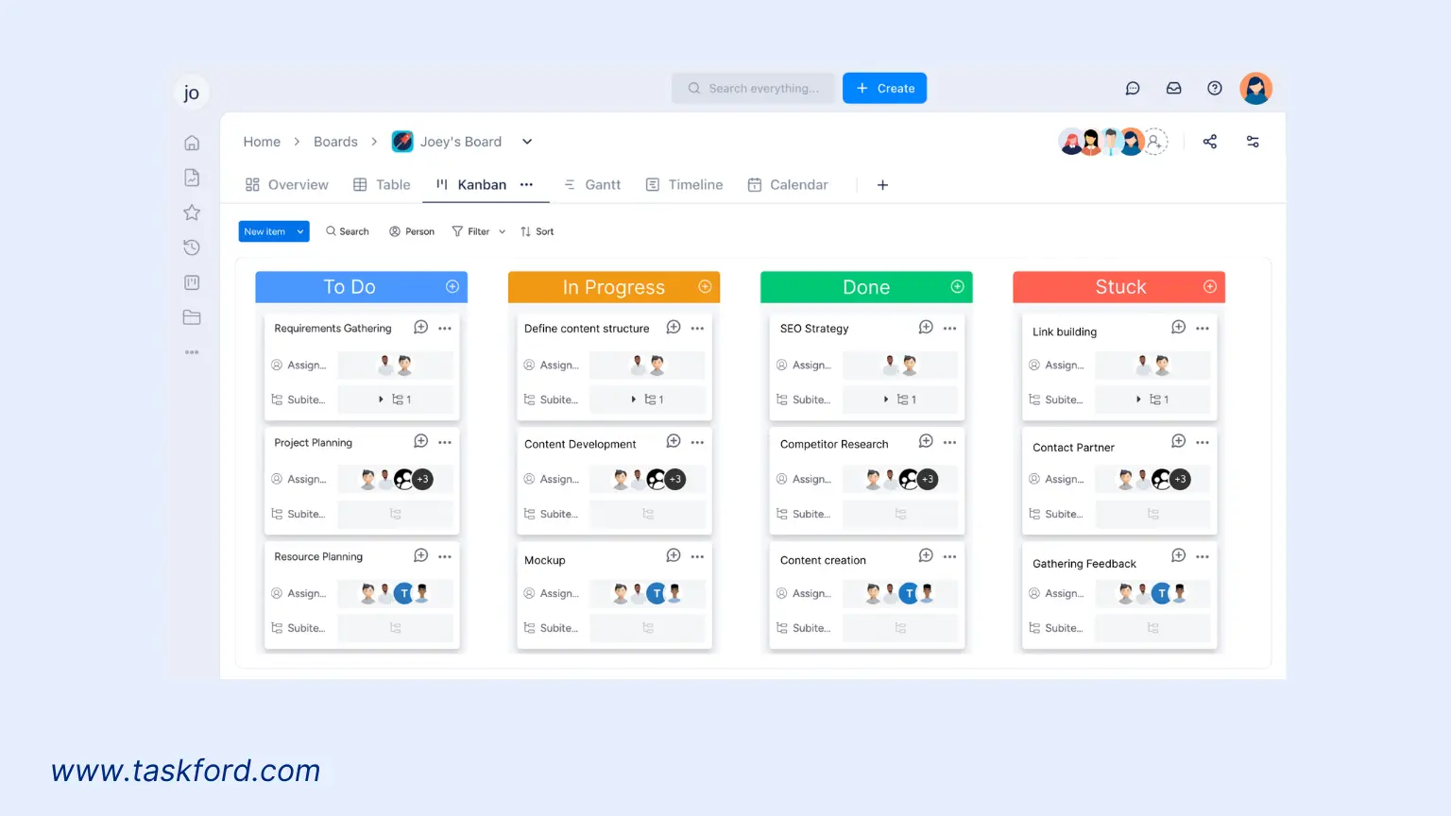Switch to the Gantt view tab

592,185
